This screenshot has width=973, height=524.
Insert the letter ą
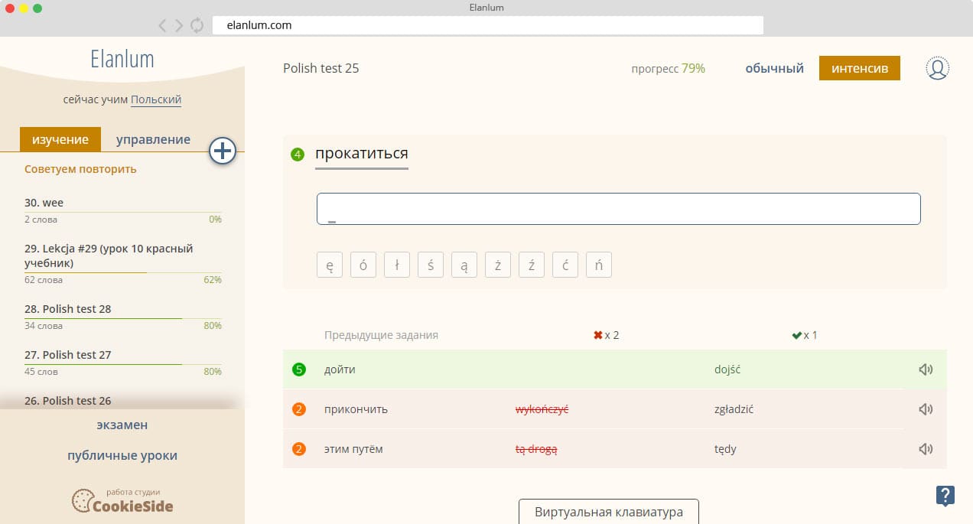[x=464, y=265]
